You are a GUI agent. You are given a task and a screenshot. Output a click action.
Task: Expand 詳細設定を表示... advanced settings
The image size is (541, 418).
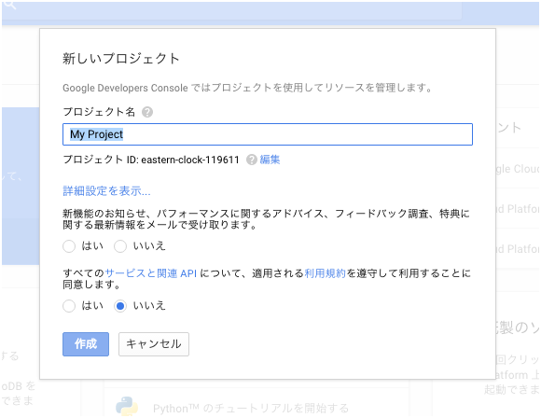106,191
